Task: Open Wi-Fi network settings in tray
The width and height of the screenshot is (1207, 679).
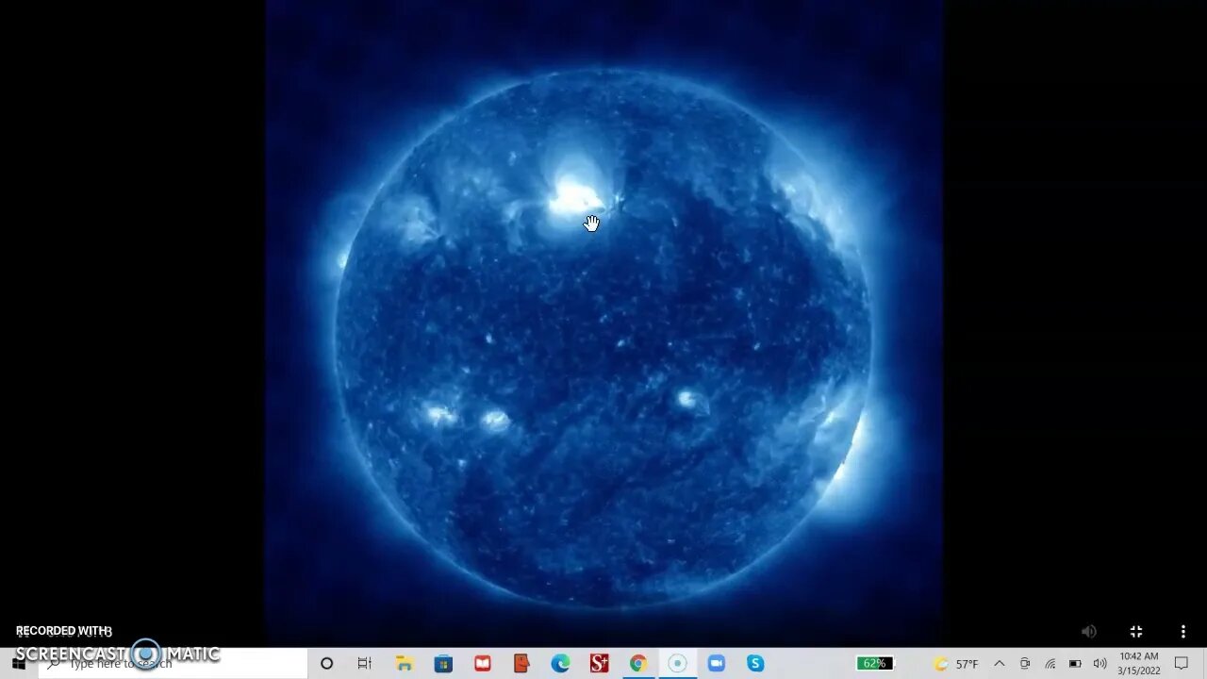Action: click(x=1050, y=664)
